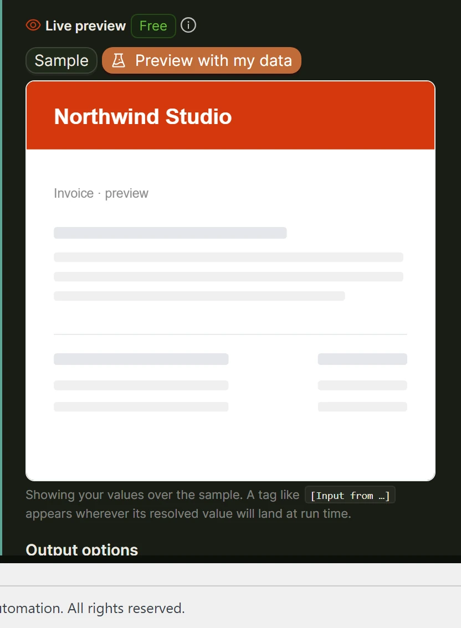The image size is (461, 628).
Task: Select the Sample preview tab
Action: (x=62, y=60)
